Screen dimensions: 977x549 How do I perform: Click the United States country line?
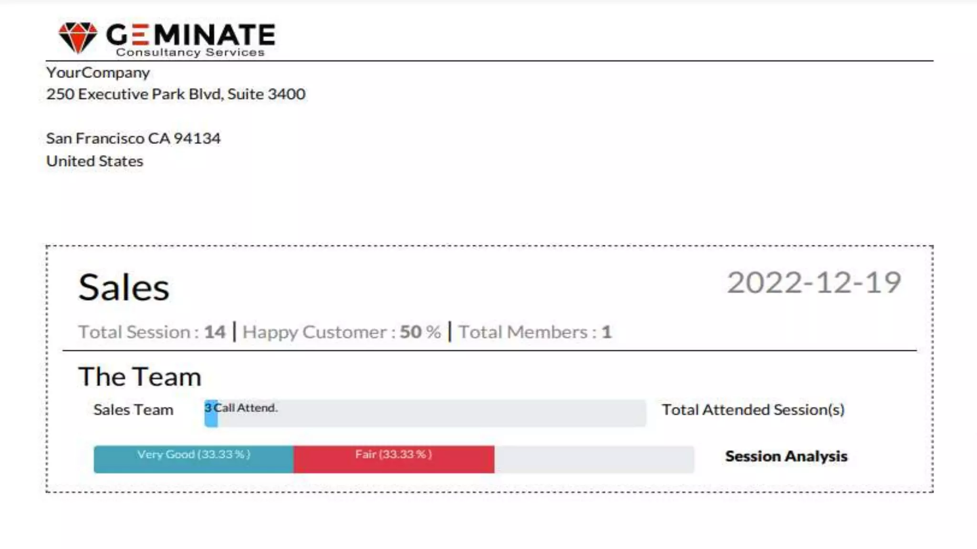point(94,161)
